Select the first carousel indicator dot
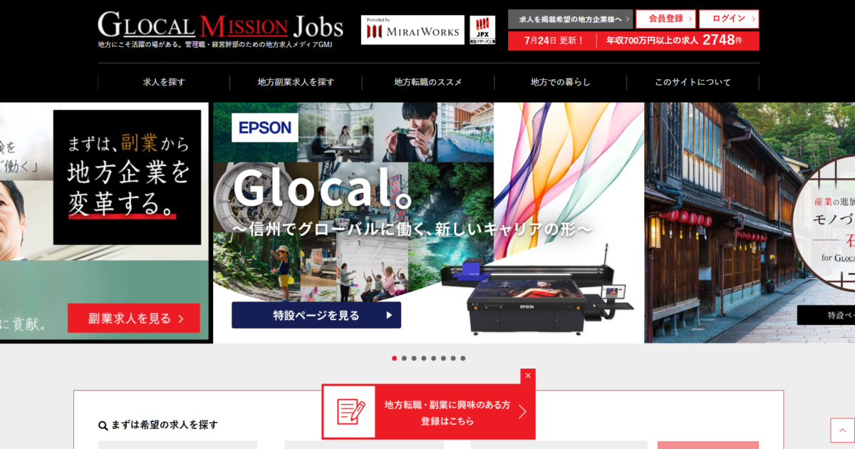855x449 pixels. click(x=395, y=358)
